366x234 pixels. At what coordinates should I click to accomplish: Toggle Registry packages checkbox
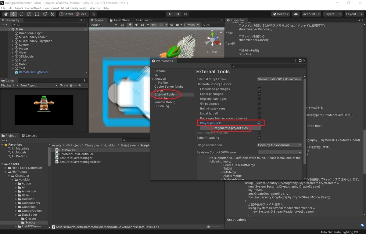click(259, 99)
